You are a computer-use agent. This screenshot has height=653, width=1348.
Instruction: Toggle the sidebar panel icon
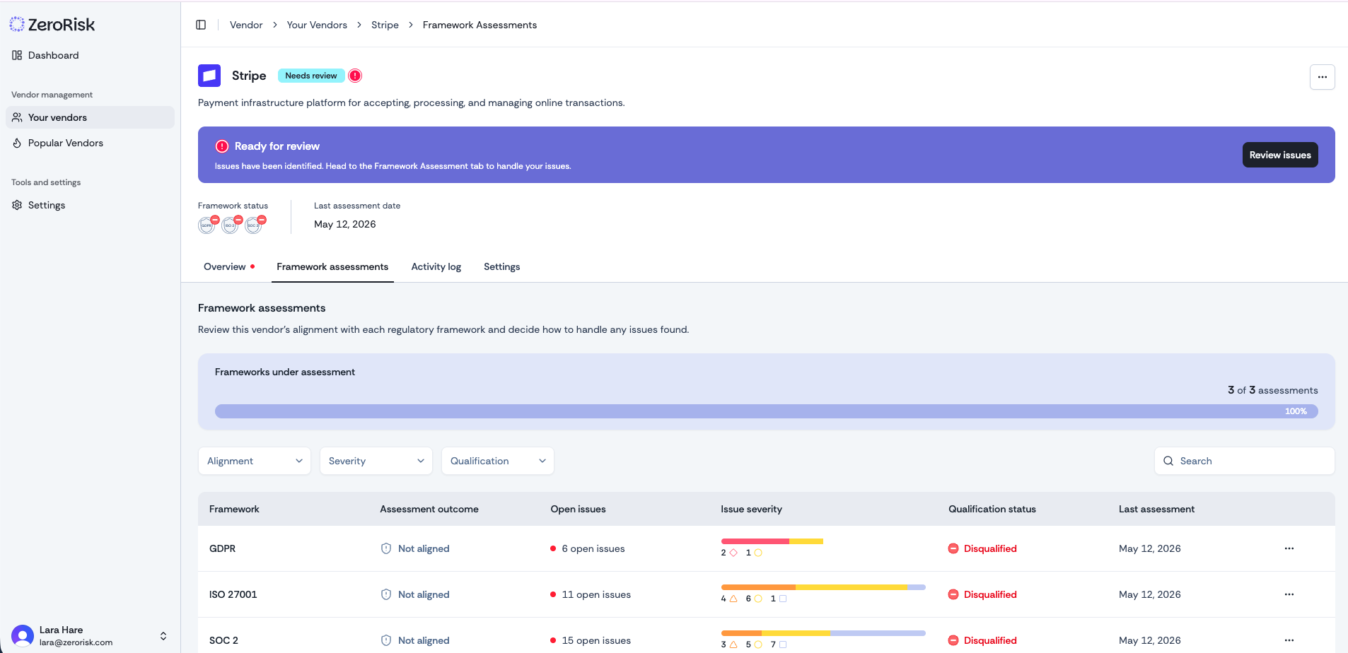point(201,25)
